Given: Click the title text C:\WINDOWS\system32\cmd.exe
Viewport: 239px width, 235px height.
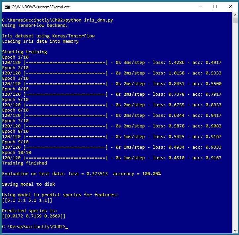Looking at the screenshot, I should coord(41,7).
